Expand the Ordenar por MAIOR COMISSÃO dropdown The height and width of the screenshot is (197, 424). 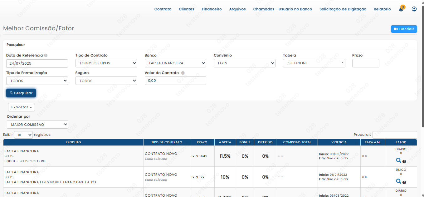tap(37, 125)
